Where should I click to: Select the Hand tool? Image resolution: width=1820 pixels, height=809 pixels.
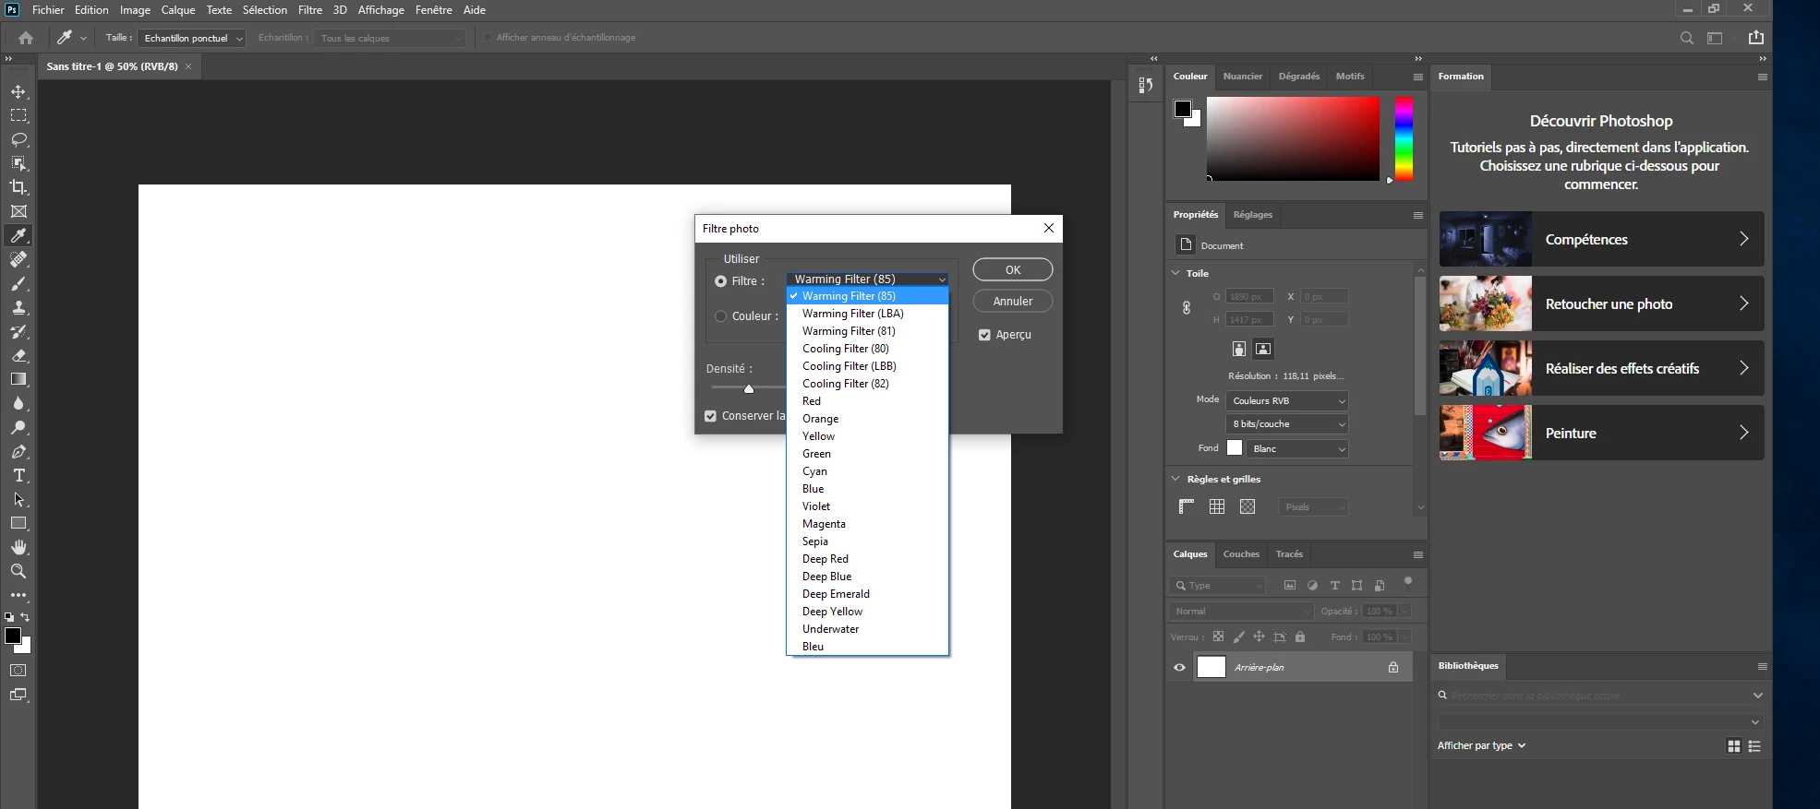(x=18, y=547)
